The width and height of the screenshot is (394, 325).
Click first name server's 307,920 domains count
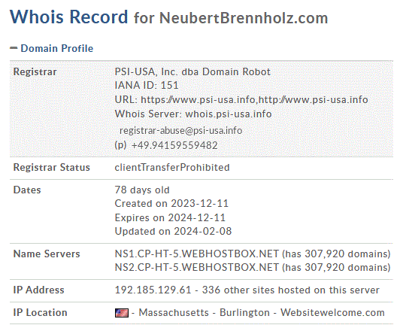(x=336, y=254)
